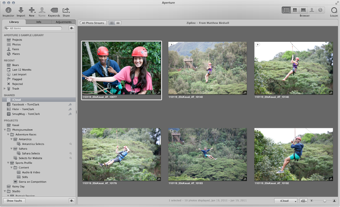
Task: Switch browser to list view
Action: (118, 23)
